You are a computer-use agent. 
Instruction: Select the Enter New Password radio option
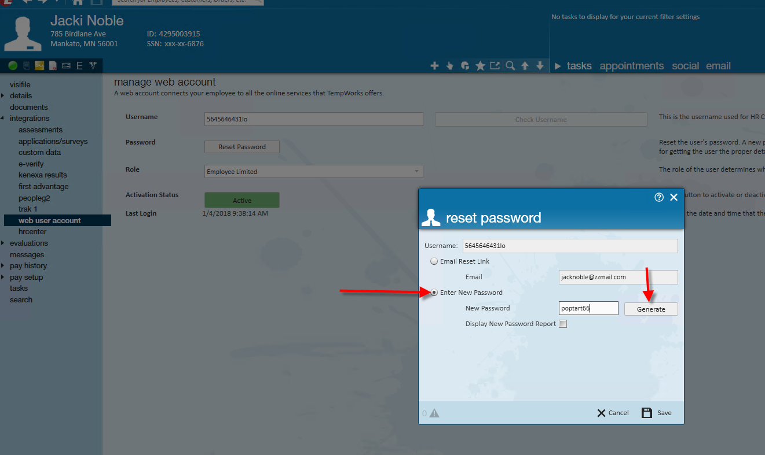434,293
